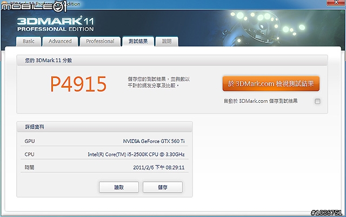346x217 pixels.
Task: Click the 3DMark 11 Professional Edition logo
Action: coord(55,24)
